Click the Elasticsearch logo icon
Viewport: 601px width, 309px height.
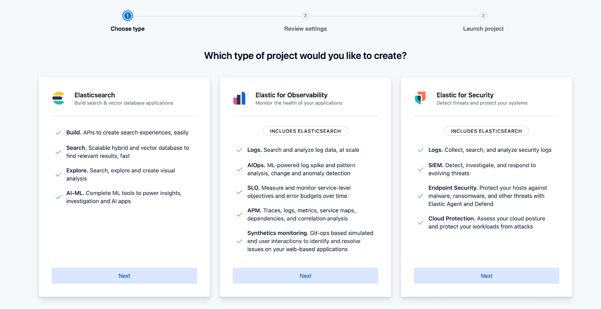click(x=58, y=98)
